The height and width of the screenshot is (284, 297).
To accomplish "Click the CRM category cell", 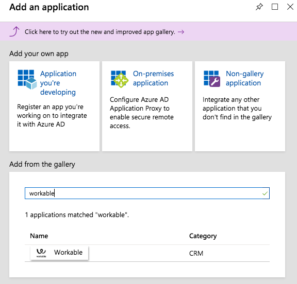I will pos(196,253).
